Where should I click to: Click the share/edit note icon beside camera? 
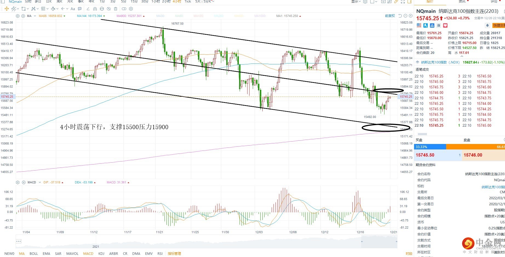click(x=389, y=2)
